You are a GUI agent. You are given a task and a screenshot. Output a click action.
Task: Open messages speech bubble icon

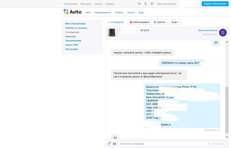tap(152, 4)
